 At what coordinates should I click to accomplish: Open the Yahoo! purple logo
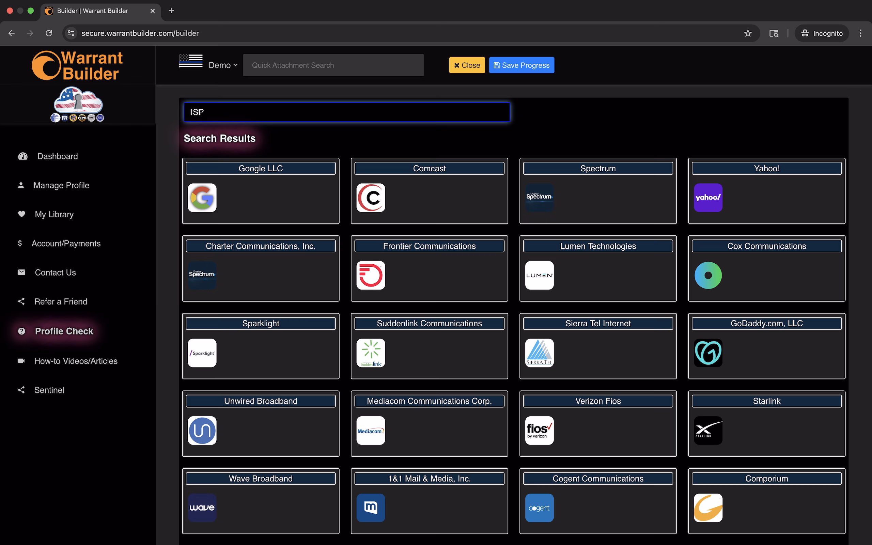click(x=708, y=198)
